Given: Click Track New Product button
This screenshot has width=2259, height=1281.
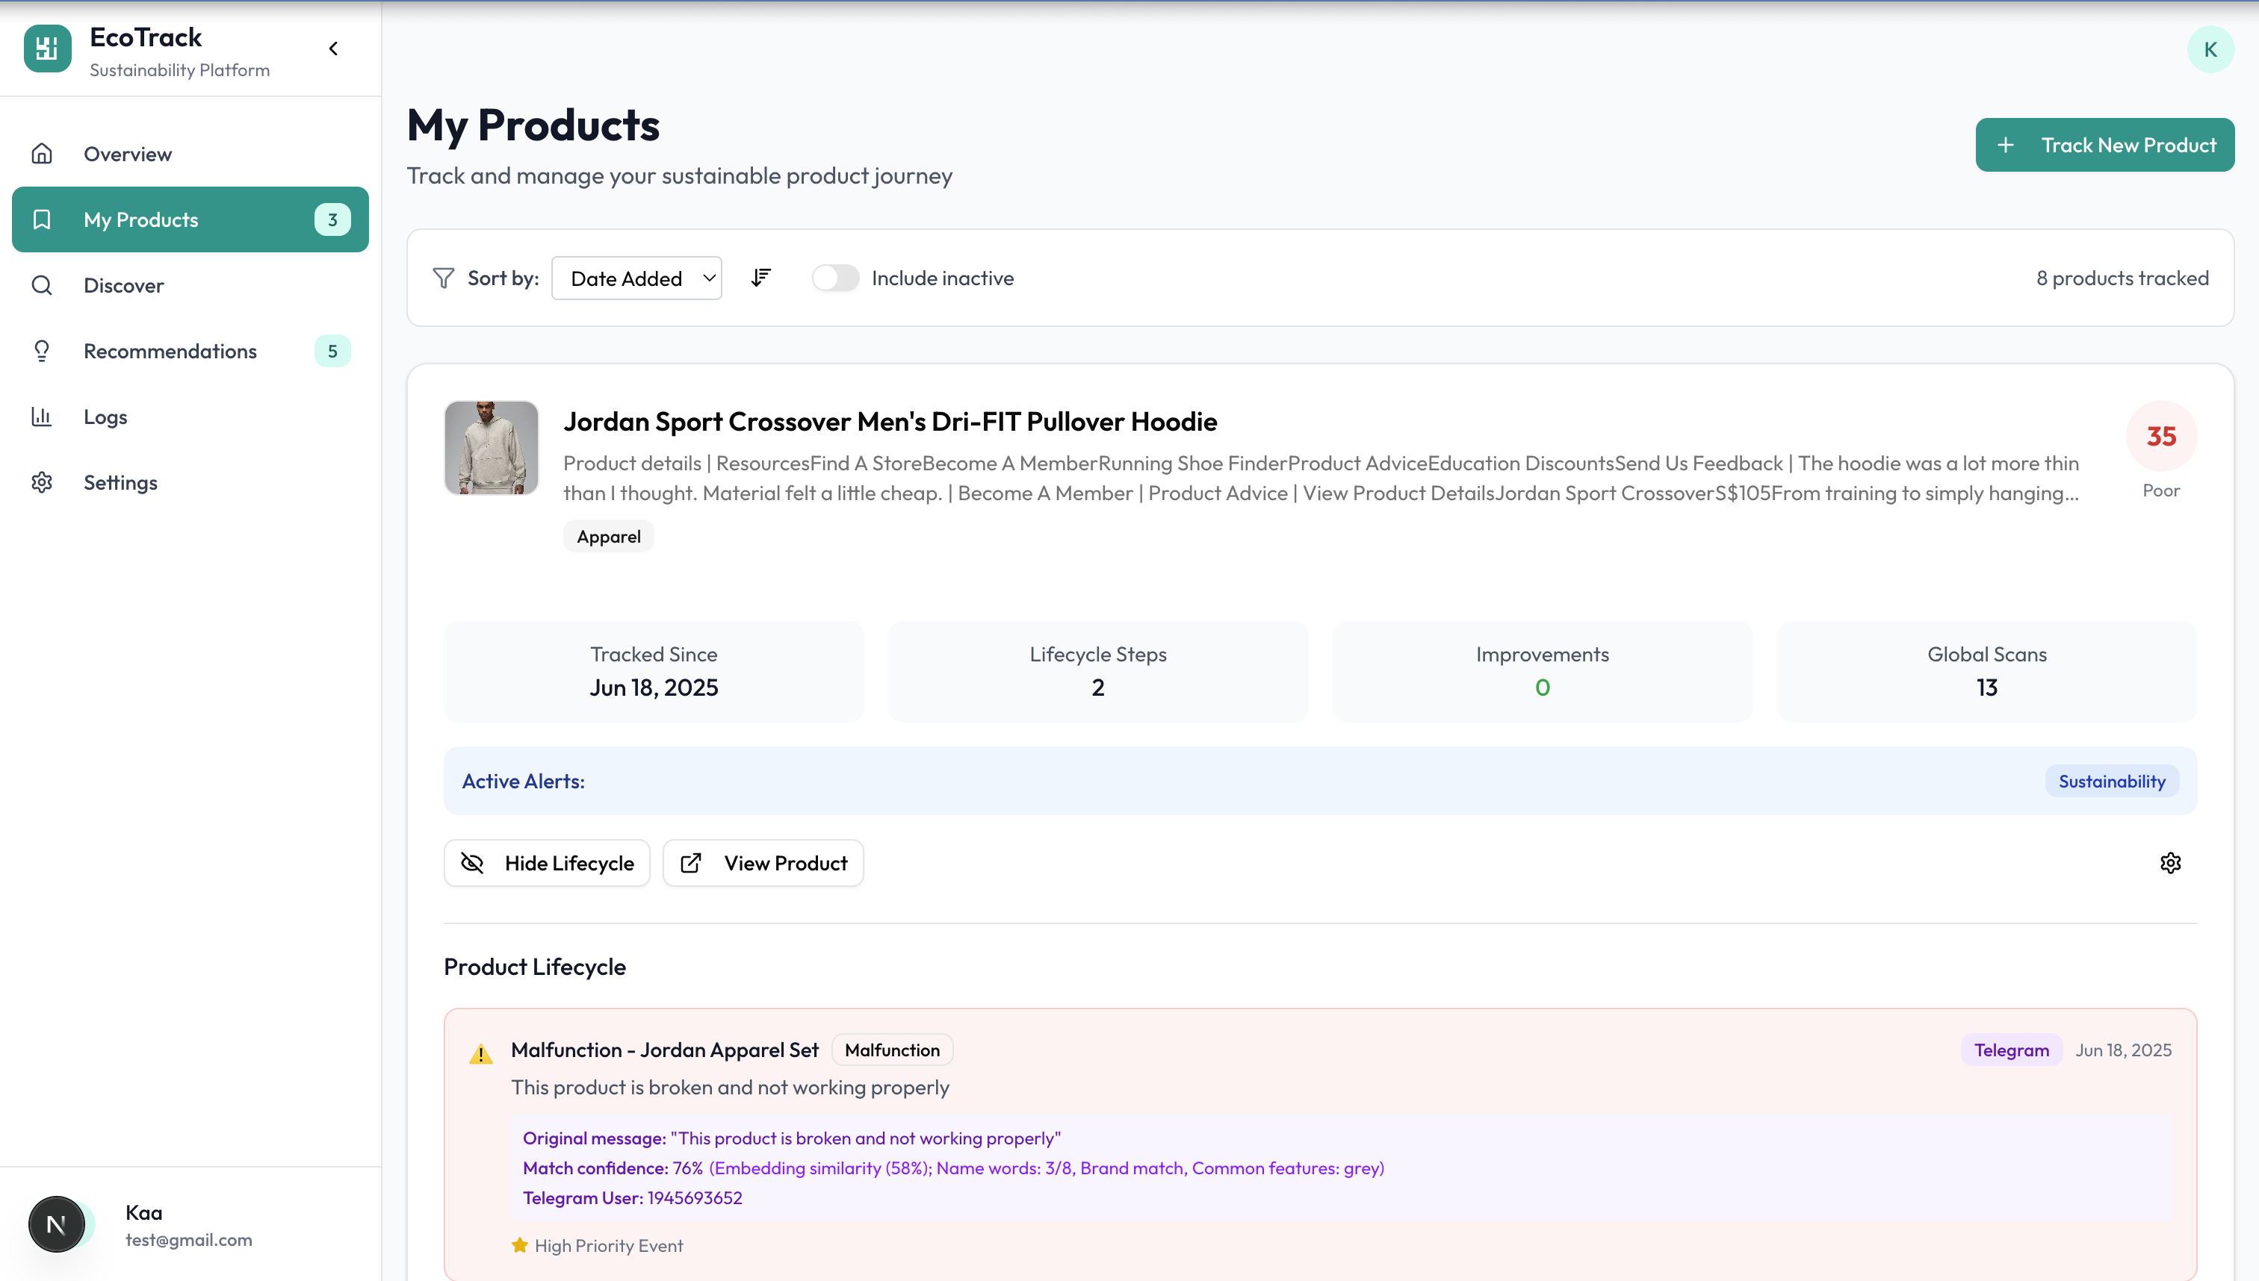Looking at the screenshot, I should click(2104, 145).
